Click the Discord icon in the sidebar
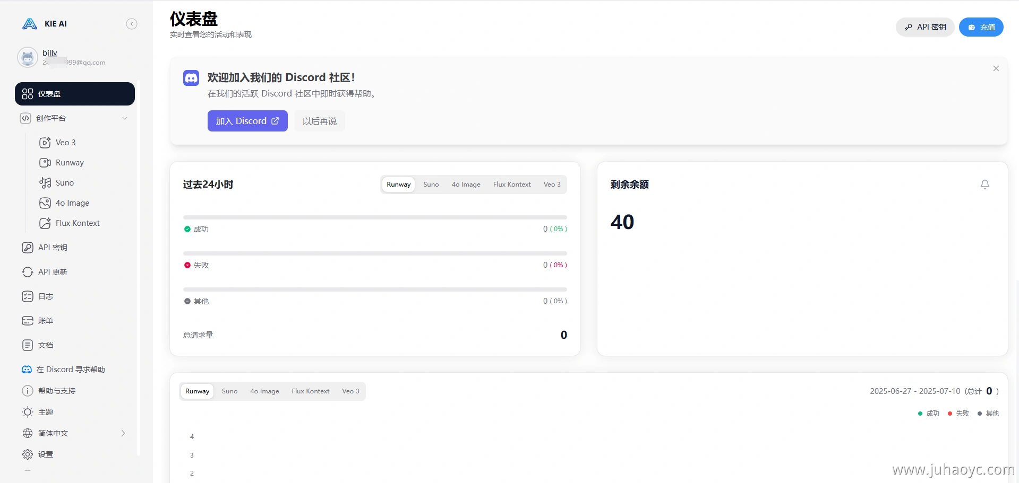Screen dimensions: 1019x483 click(27, 370)
